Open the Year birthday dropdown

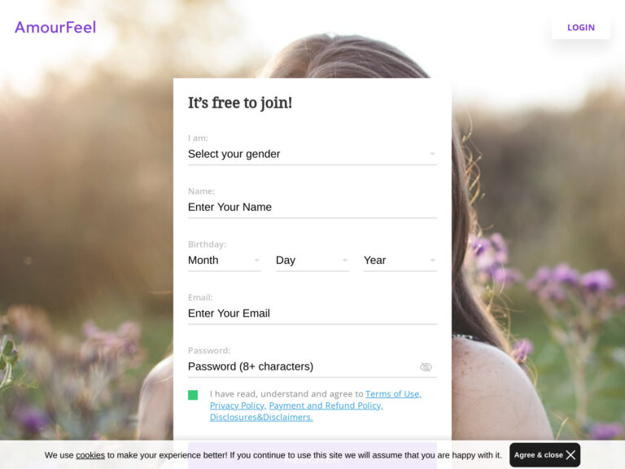coord(400,261)
